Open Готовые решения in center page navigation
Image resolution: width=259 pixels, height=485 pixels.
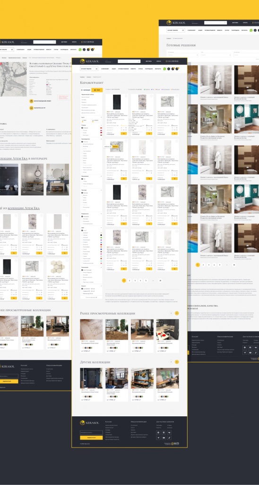[x=123, y=69]
